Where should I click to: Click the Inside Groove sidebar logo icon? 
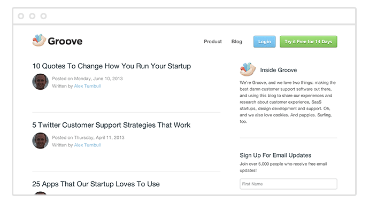point(248,69)
